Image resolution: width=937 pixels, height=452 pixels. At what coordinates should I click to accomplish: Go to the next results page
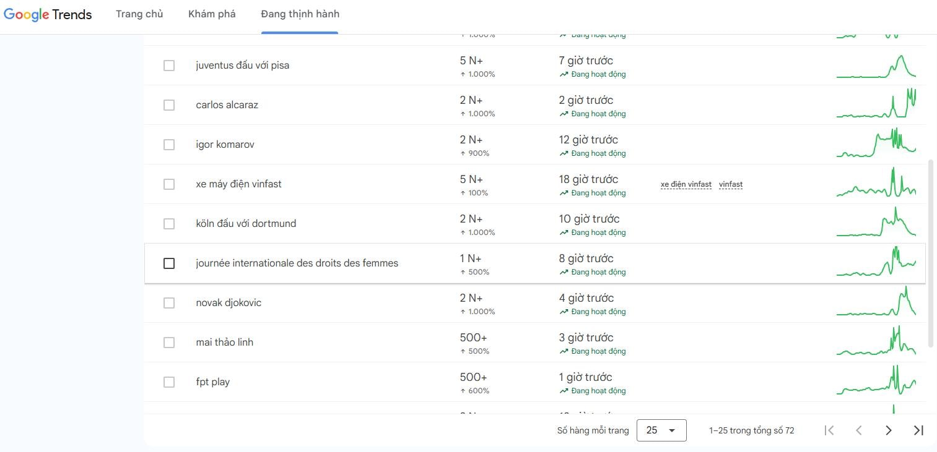889,430
